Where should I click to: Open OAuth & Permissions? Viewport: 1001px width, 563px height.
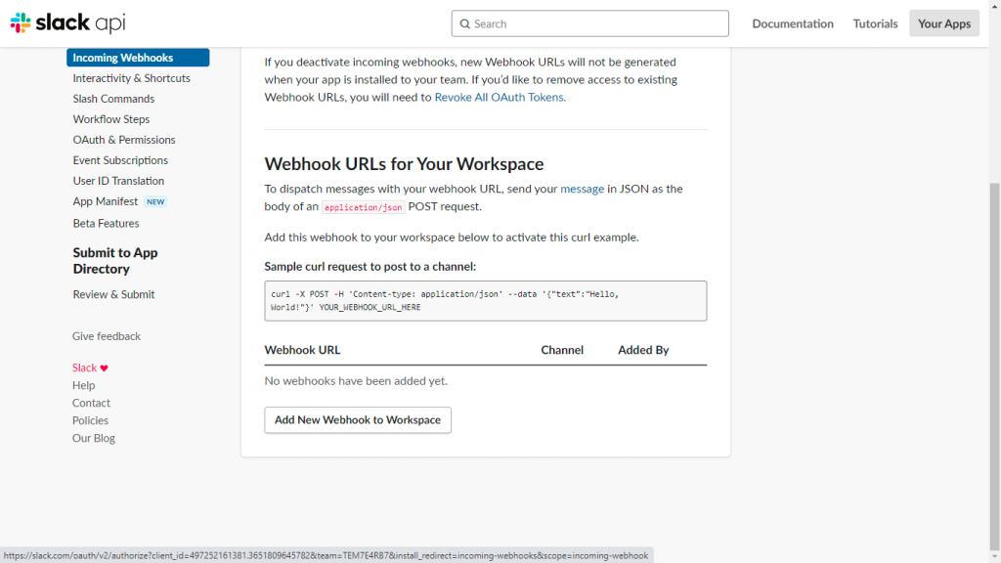[124, 139]
